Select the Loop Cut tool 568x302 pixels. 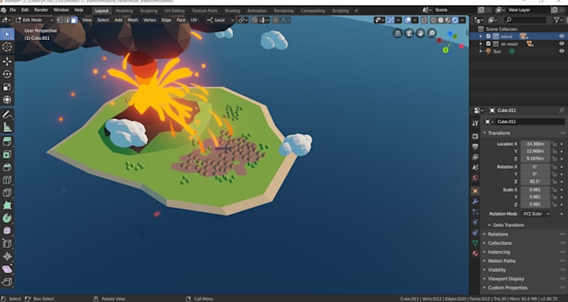(7, 179)
